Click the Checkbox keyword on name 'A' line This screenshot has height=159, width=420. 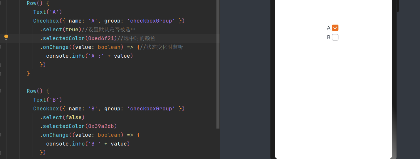(x=46, y=21)
